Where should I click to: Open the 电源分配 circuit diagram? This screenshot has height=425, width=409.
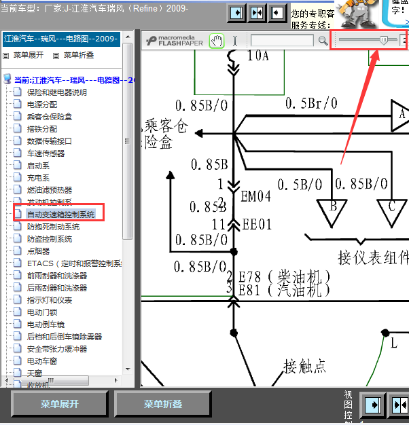coord(42,105)
